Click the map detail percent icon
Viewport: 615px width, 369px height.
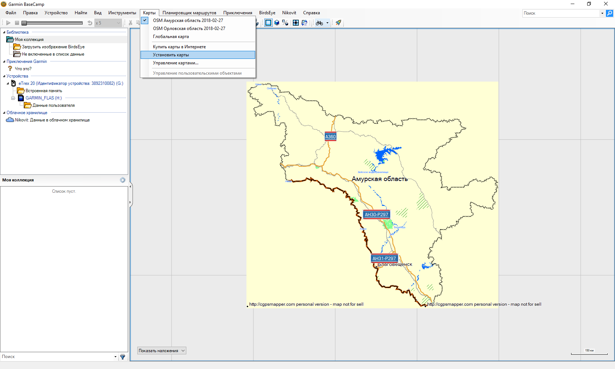pos(286,23)
